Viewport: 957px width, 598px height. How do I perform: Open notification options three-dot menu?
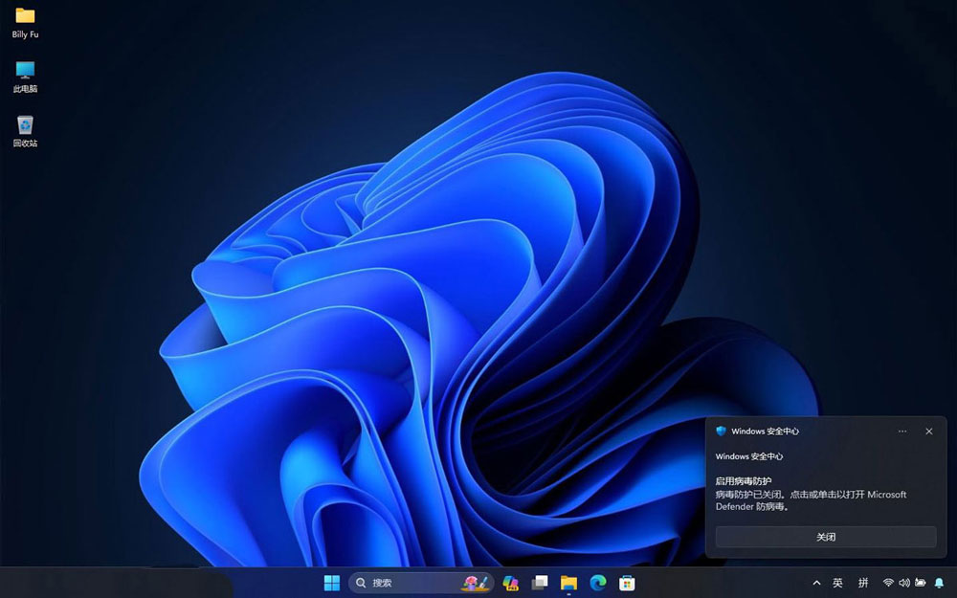click(x=902, y=432)
